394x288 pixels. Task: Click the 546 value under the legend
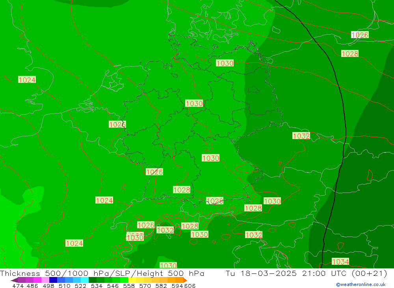pos(113,286)
